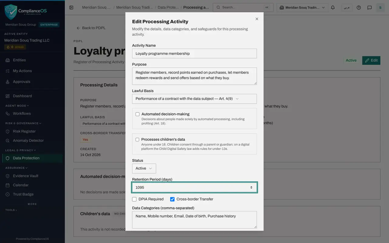Open the chat messages icon
The height and width of the screenshot is (243, 389).
tap(370, 8)
